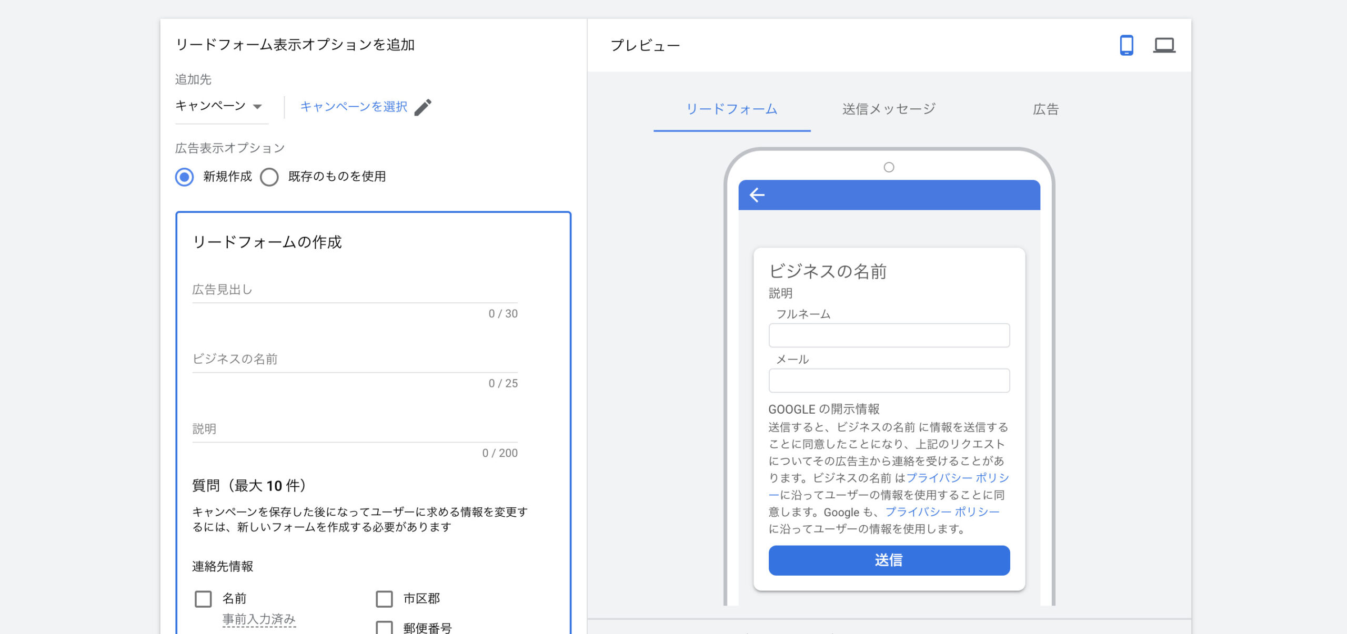Click the リードフォーム表示オプションを追加 title
The height and width of the screenshot is (634, 1347).
pos(295,45)
